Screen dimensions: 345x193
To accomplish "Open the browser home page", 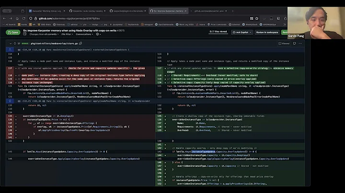I will [x=17, y=19].
